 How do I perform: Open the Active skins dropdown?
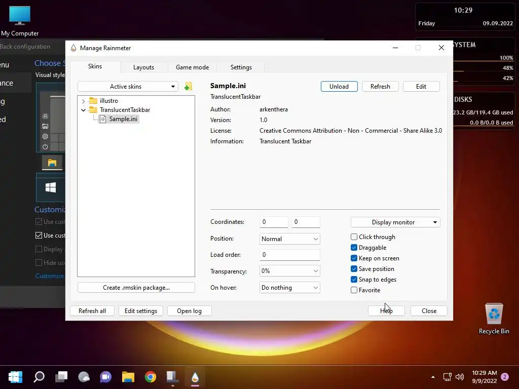[128, 87]
